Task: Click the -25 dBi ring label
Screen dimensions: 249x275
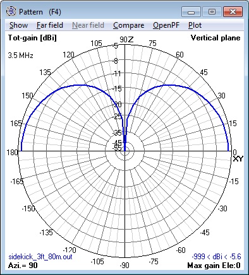Action: pyautogui.click(x=117, y=117)
